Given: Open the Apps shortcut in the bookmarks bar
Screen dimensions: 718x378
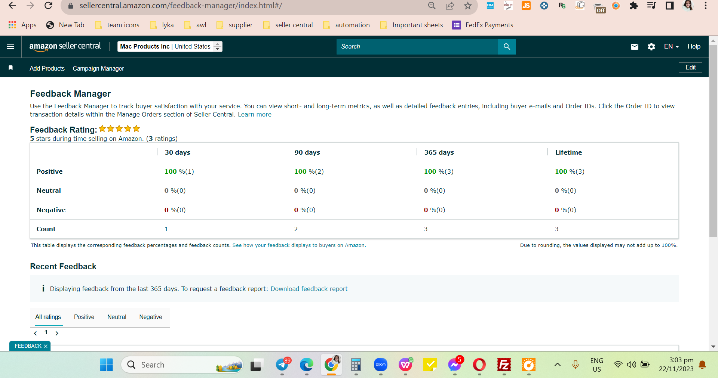Looking at the screenshot, I should pyautogui.click(x=22, y=25).
